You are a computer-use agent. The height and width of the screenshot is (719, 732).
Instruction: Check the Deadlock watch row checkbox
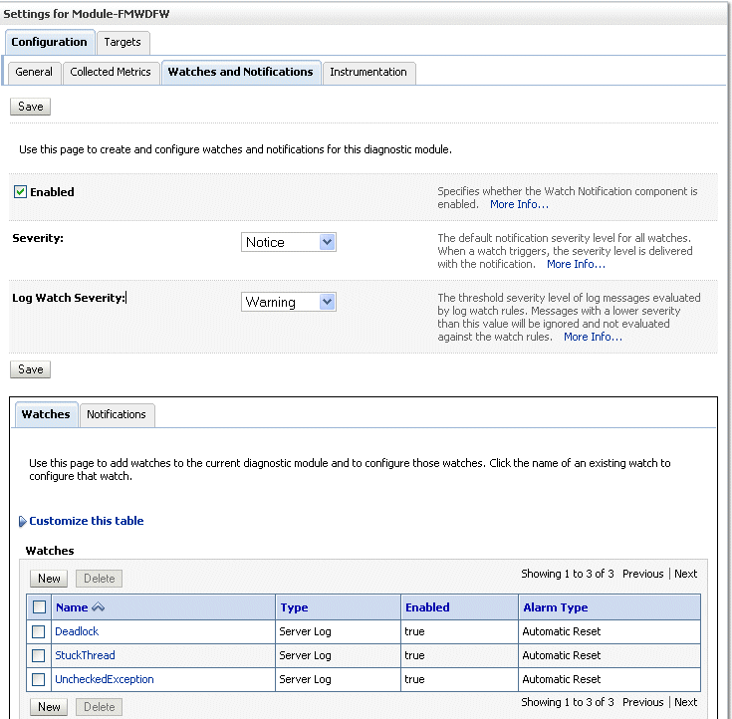(38, 631)
